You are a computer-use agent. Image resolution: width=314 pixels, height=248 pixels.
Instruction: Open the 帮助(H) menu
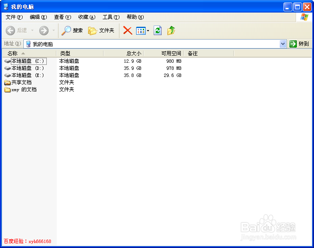pyautogui.click(x=135, y=17)
